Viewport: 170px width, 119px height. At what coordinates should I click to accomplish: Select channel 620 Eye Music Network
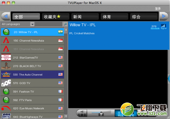(x=32, y=108)
